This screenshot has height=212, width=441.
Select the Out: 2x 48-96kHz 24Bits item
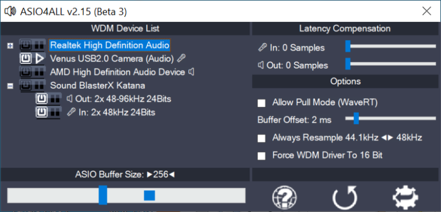tap(123, 99)
